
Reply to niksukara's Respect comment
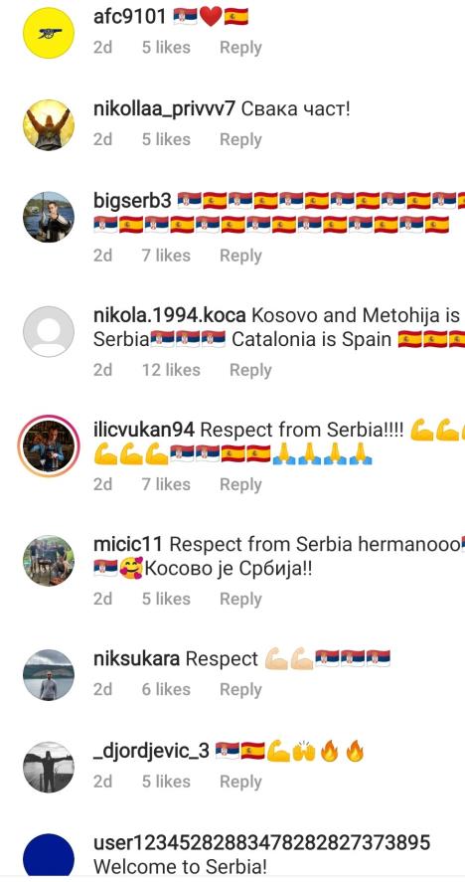point(240,690)
